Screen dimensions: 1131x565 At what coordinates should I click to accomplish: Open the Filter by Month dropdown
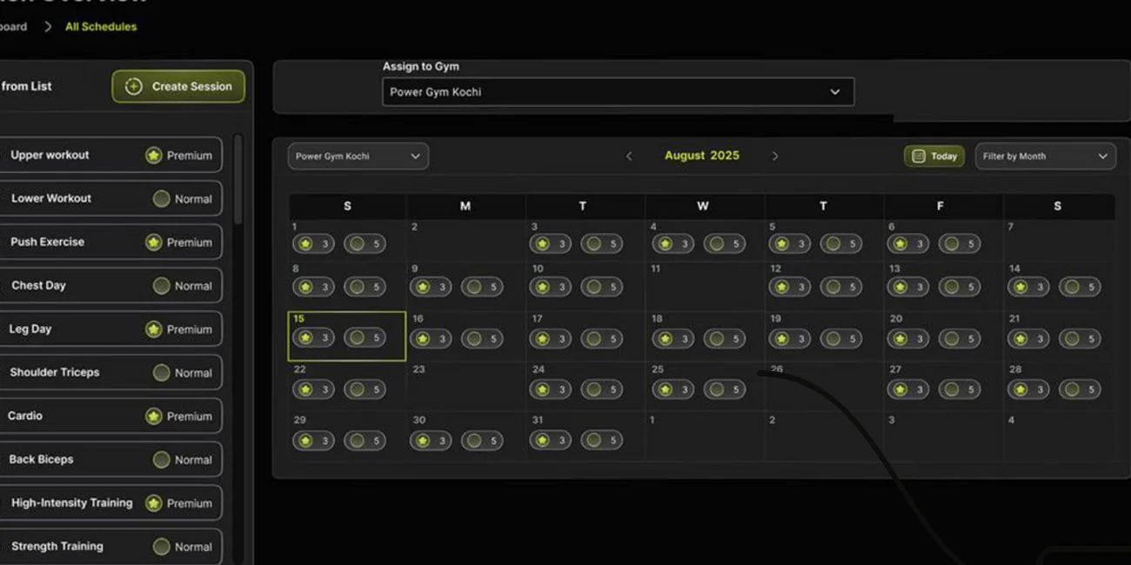1045,156
